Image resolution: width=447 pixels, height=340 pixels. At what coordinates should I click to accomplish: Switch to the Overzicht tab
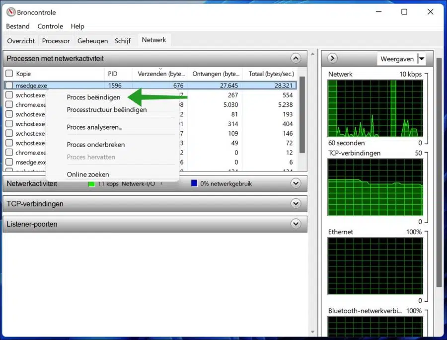coord(21,41)
